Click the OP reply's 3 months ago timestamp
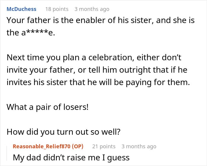 click(139, 146)
